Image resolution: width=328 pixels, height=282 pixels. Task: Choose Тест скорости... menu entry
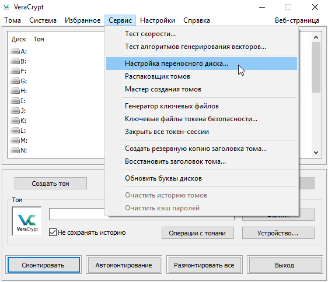click(x=150, y=34)
